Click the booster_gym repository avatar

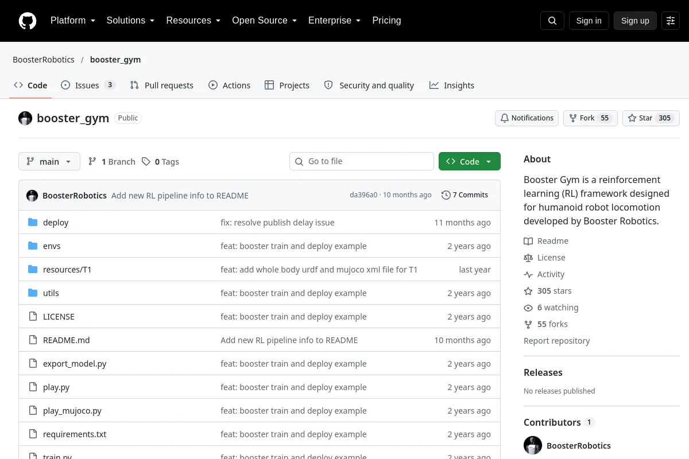(x=25, y=118)
